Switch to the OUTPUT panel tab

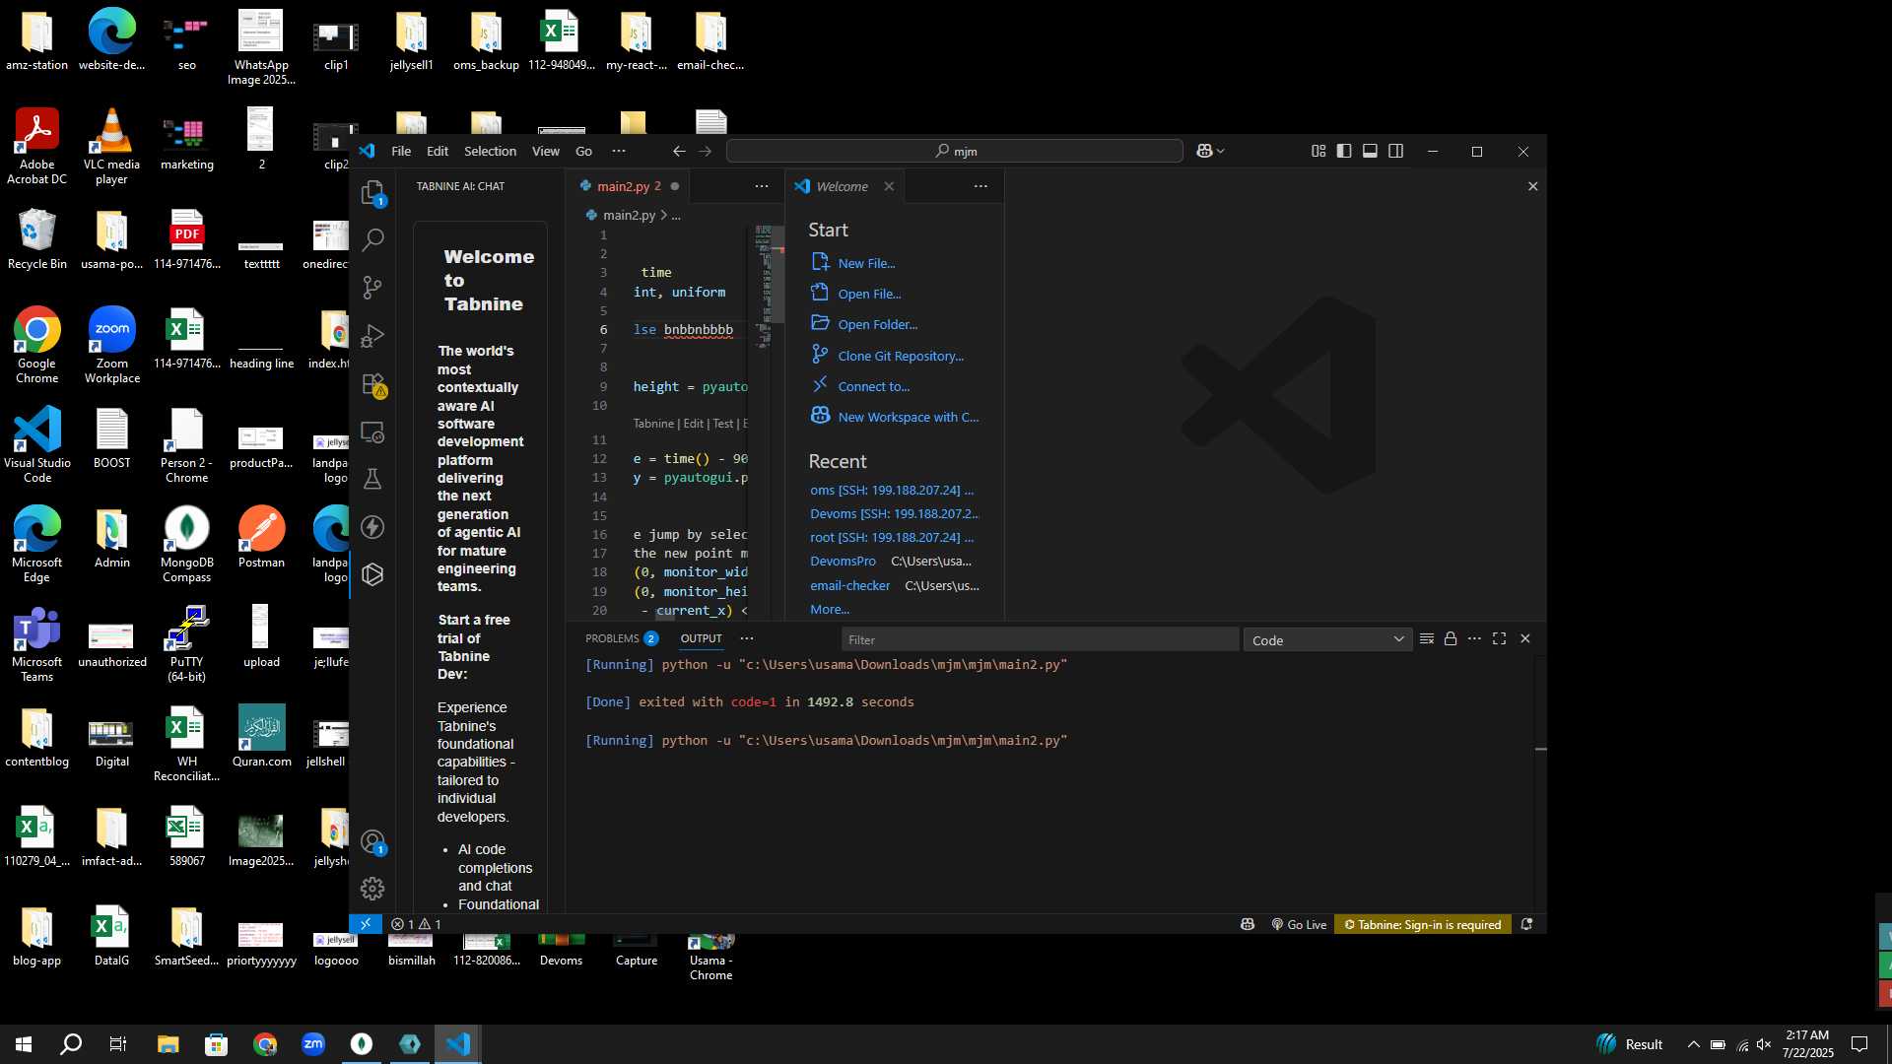[701, 639]
